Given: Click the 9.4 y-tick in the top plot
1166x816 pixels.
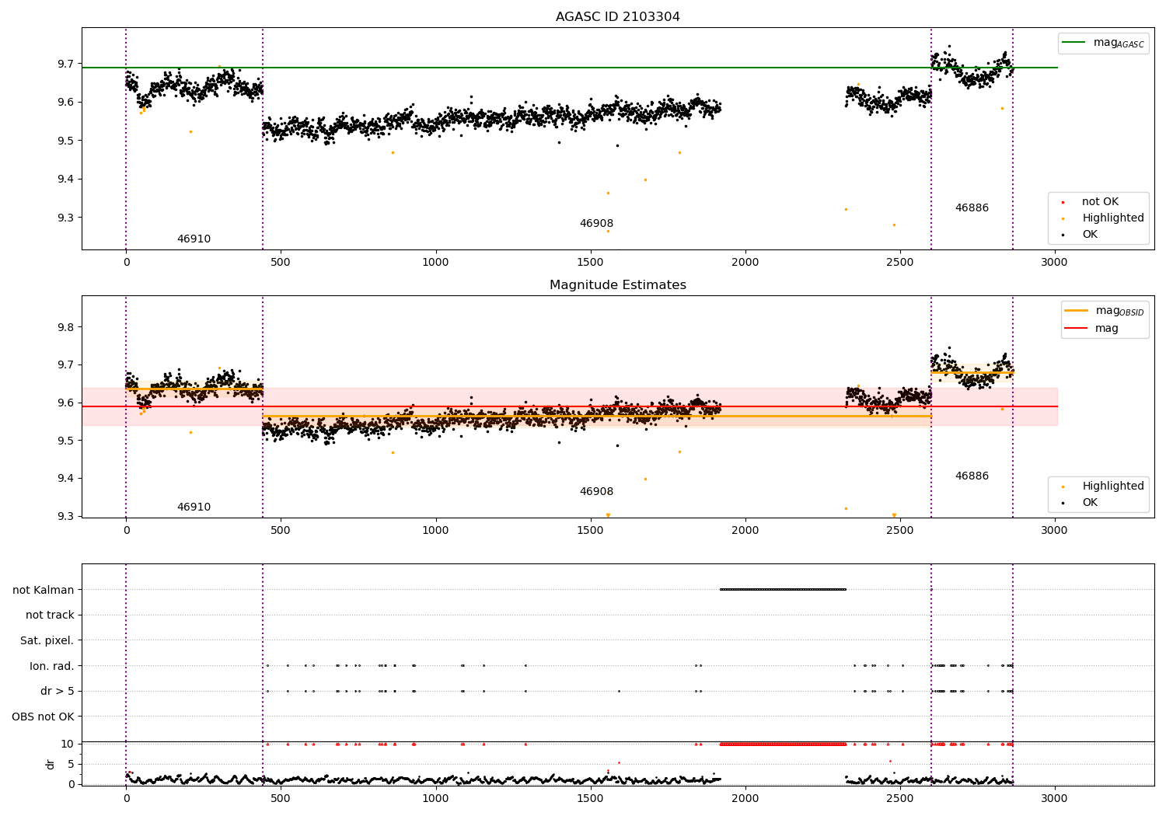Looking at the screenshot, I should coord(65,180).
